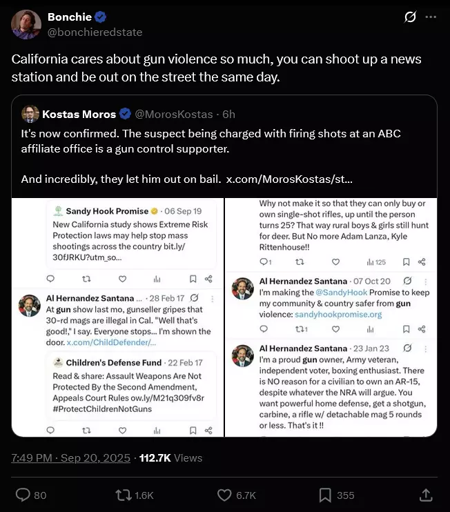Click Kostas Moros small avatar
This screenshot has height=512, width=450.
30,114
